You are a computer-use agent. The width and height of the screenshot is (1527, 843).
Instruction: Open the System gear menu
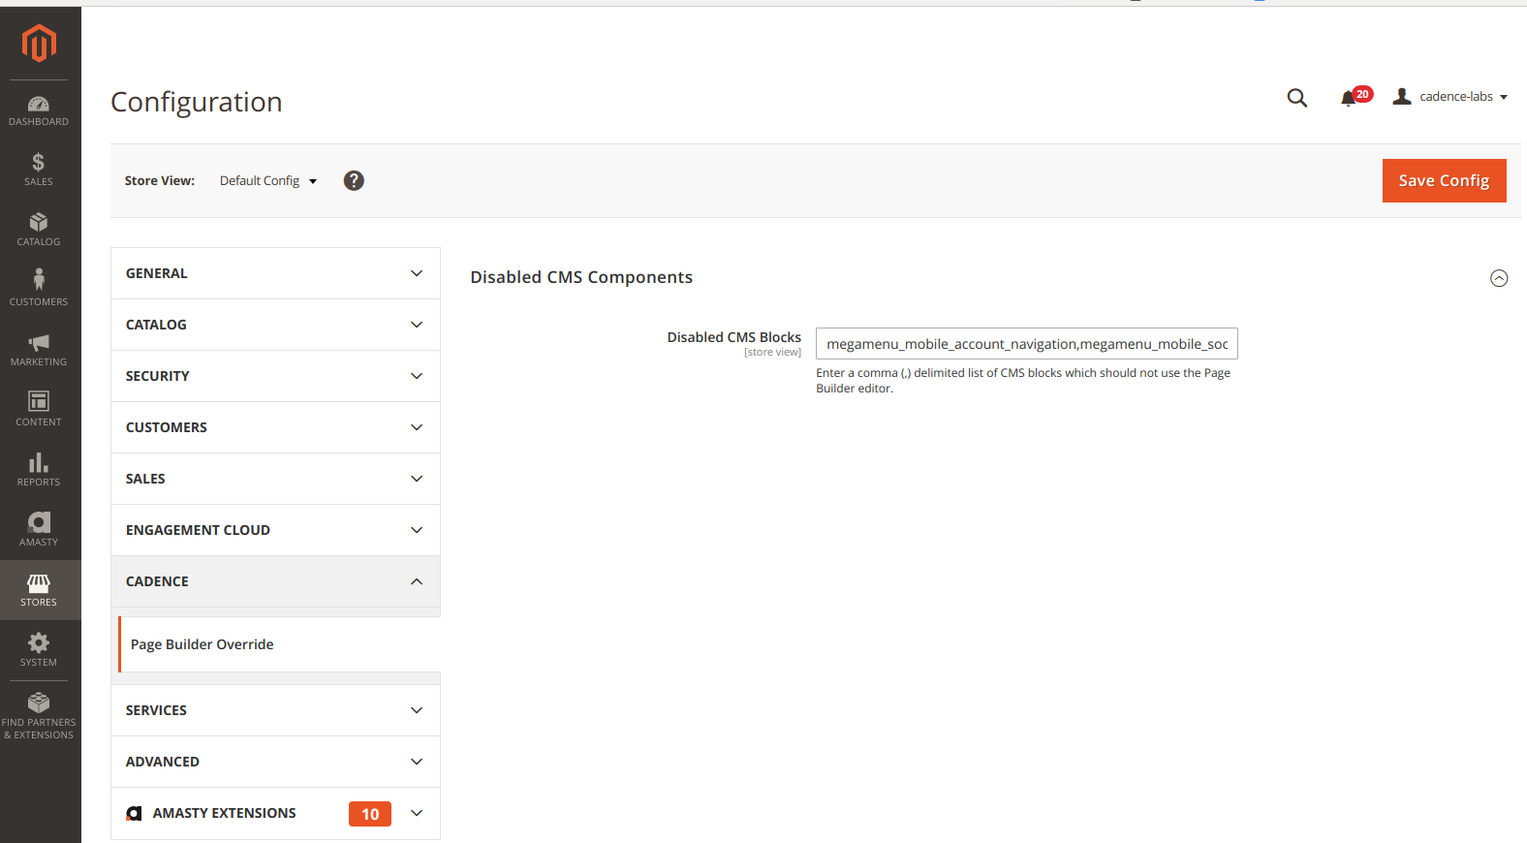39,650
